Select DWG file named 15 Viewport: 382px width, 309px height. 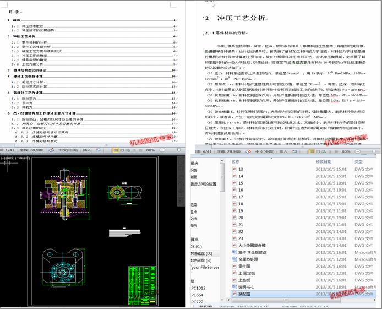(x=303, y=183)
